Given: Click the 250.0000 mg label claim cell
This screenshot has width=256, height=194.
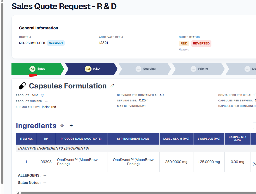Looking at the screenshot, I should [x=176, y=162].
